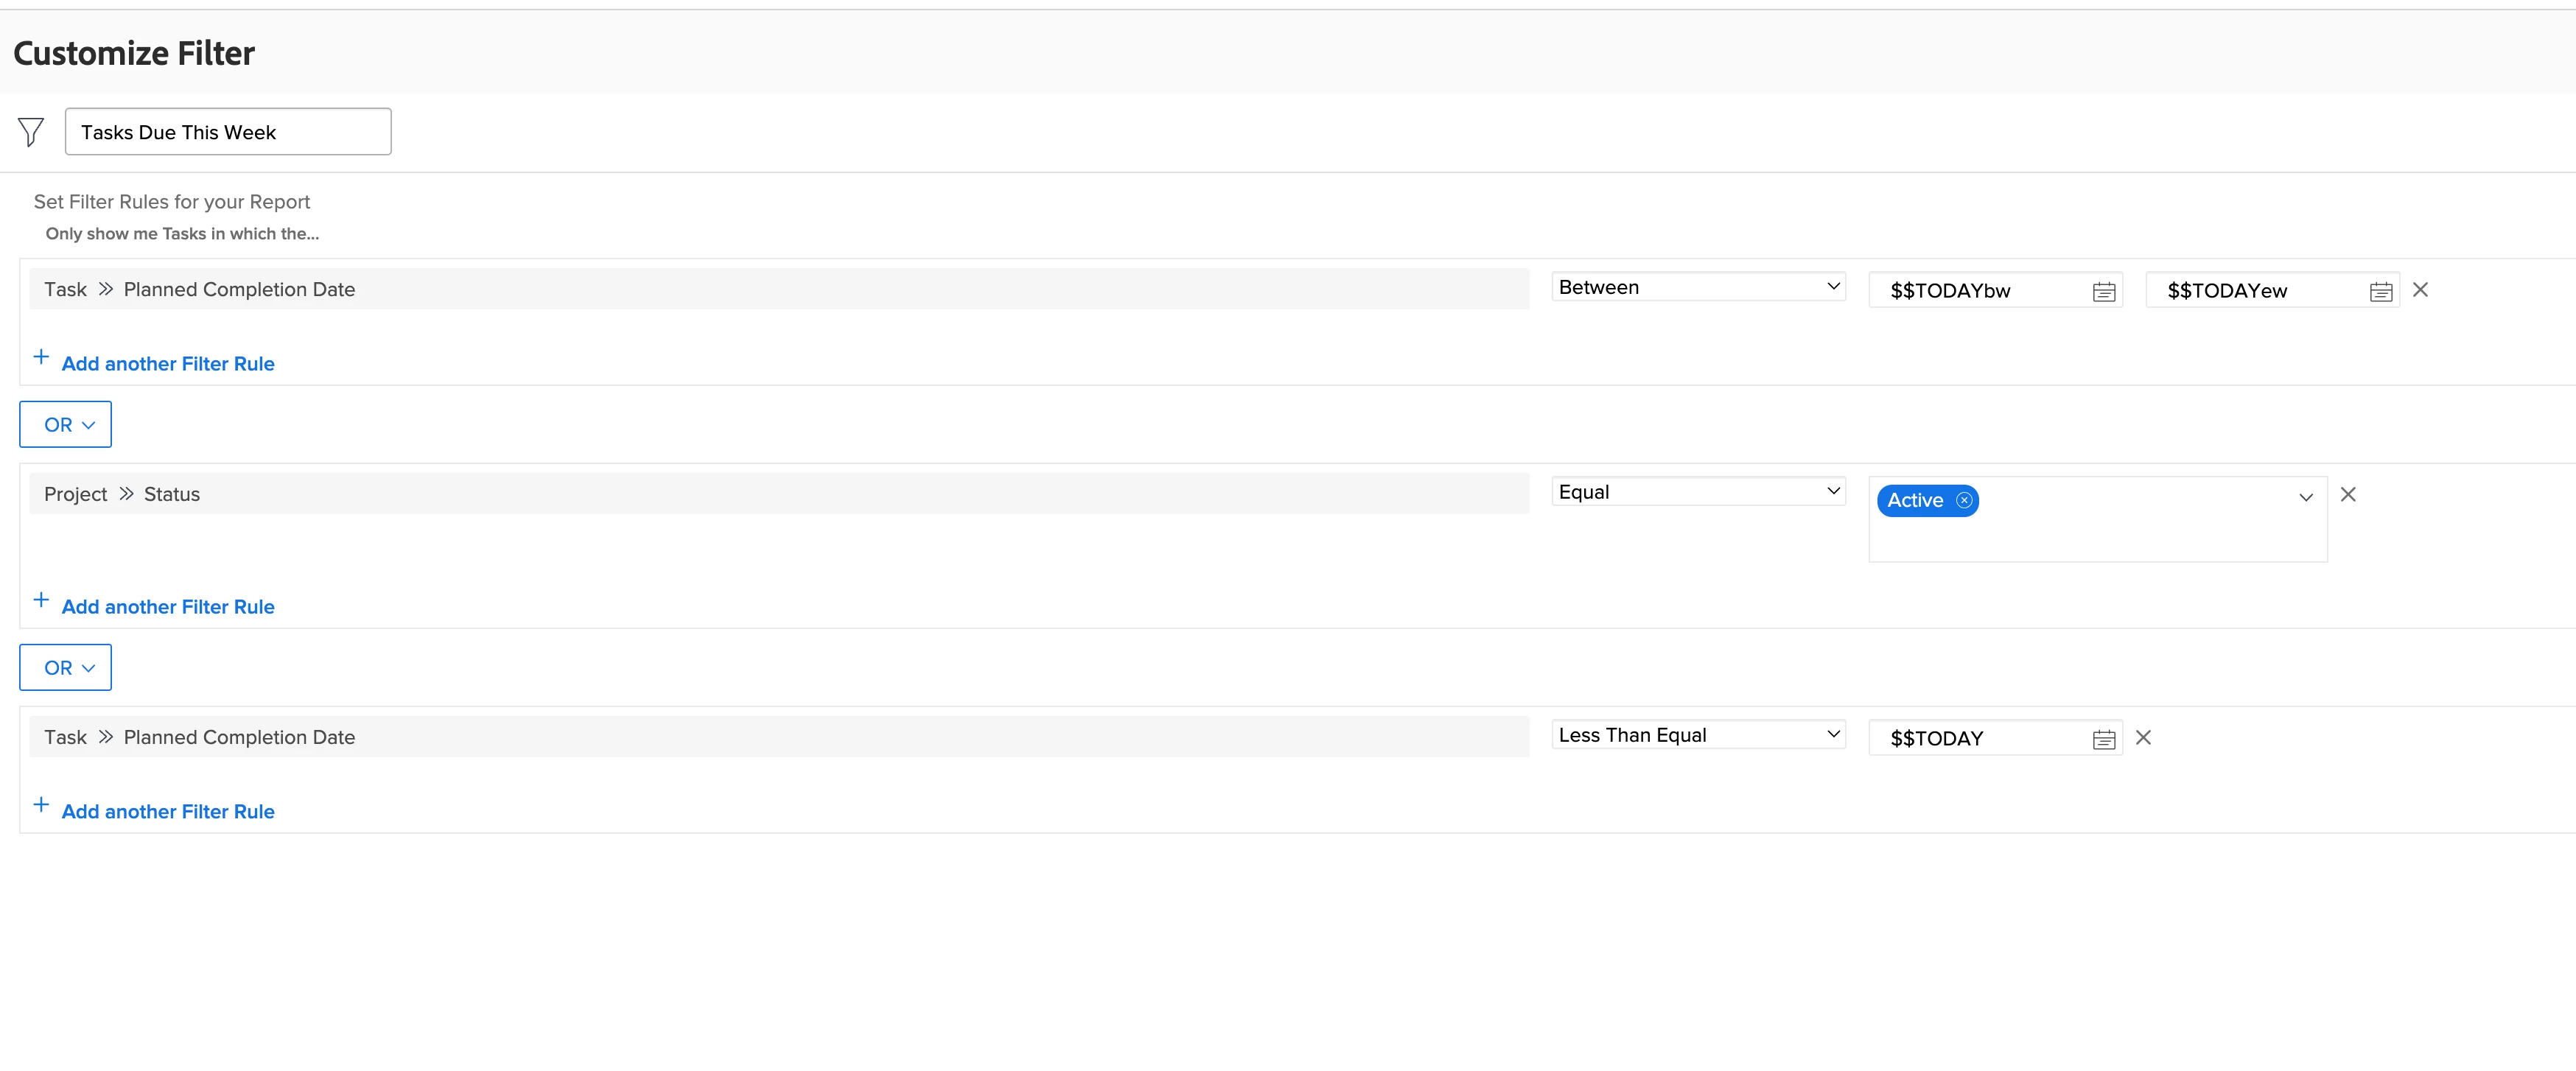The width and height of the screenshot is (2576, 1071).
Task: Open calendar picker for $$TODAYew date
Action: [2380, 291]
